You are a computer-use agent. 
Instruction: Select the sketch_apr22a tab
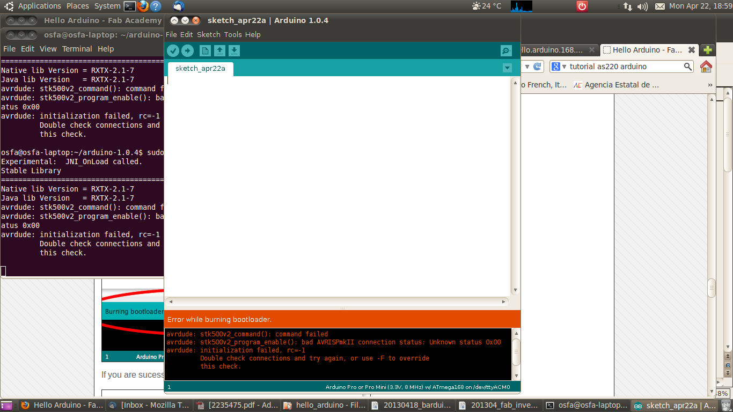click(x=200, y=69)
